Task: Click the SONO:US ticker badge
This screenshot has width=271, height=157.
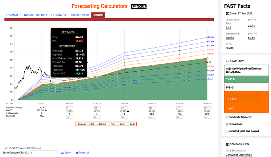Action: tap(139, 7)
